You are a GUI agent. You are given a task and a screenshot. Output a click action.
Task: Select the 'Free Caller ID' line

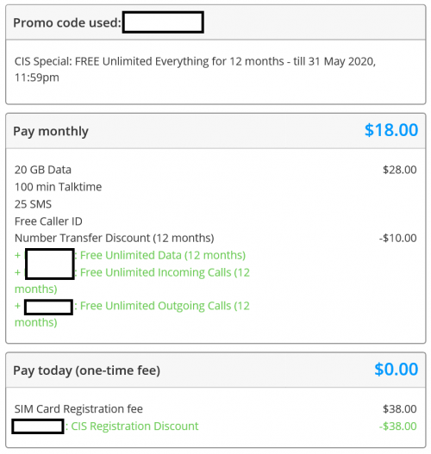point(48,221)
